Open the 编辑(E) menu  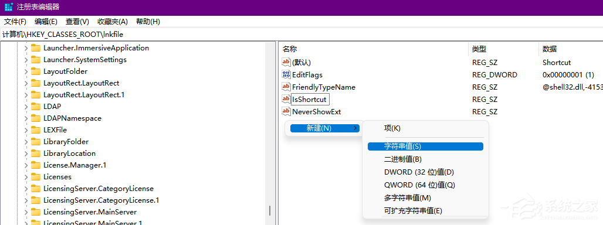[x=46, y=22]
